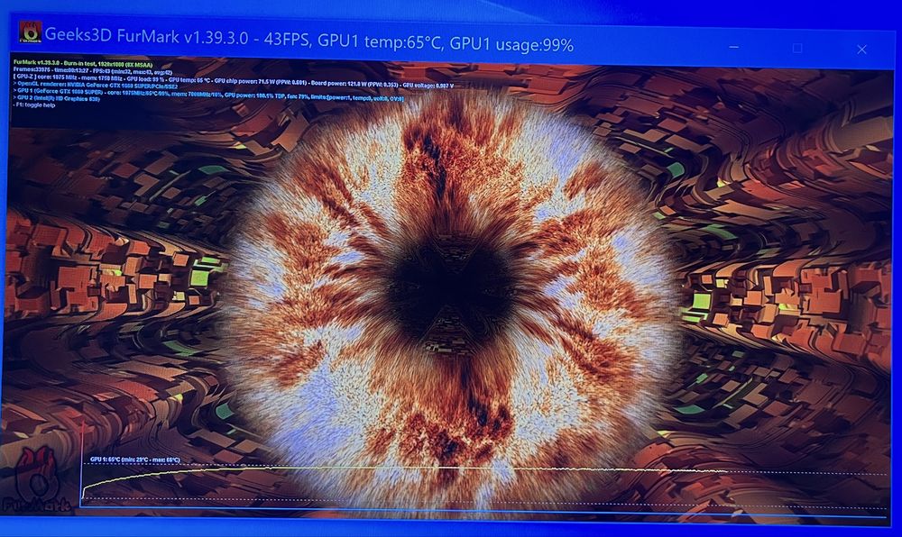Minimize the FurMark window
902x537 pixels.
tap(733, 47)
